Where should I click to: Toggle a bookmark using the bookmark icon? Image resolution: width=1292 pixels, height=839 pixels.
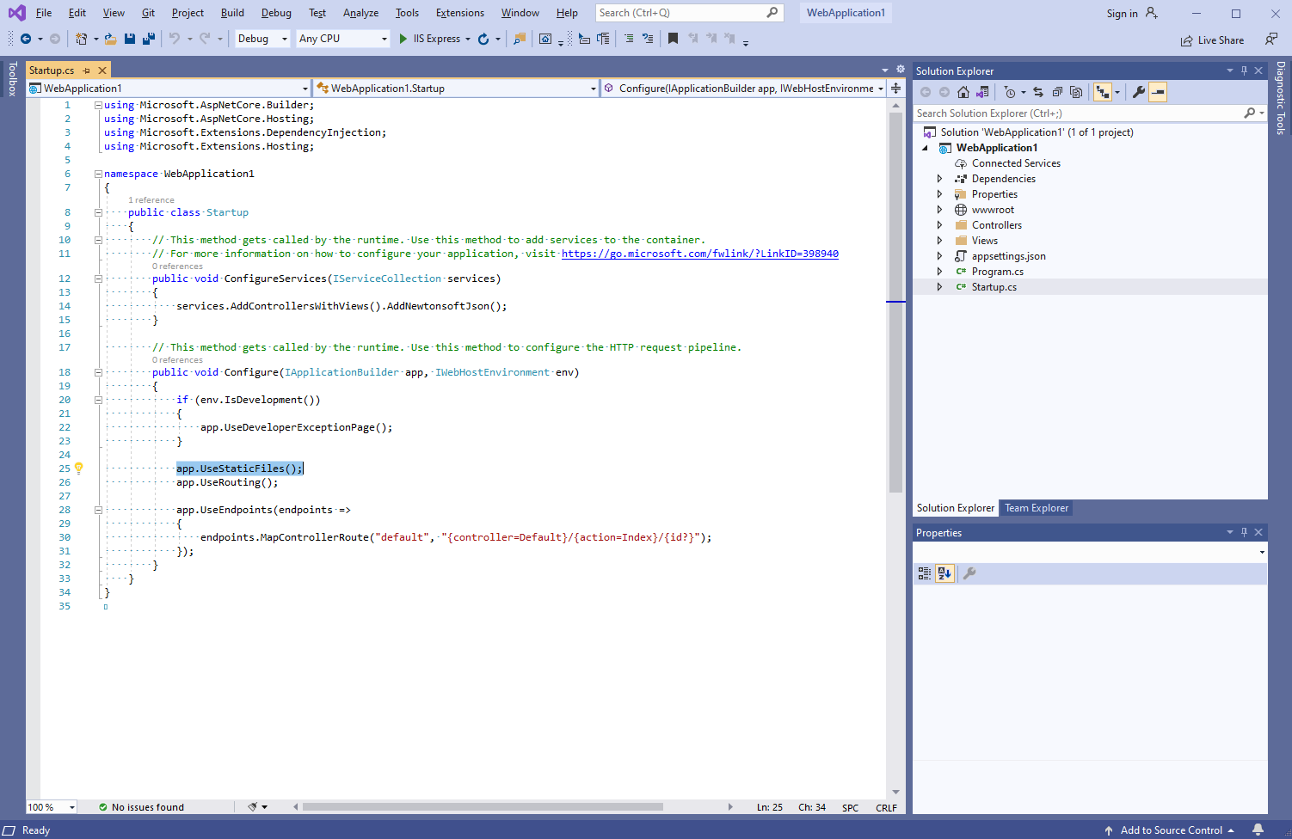tap(673, 39)
